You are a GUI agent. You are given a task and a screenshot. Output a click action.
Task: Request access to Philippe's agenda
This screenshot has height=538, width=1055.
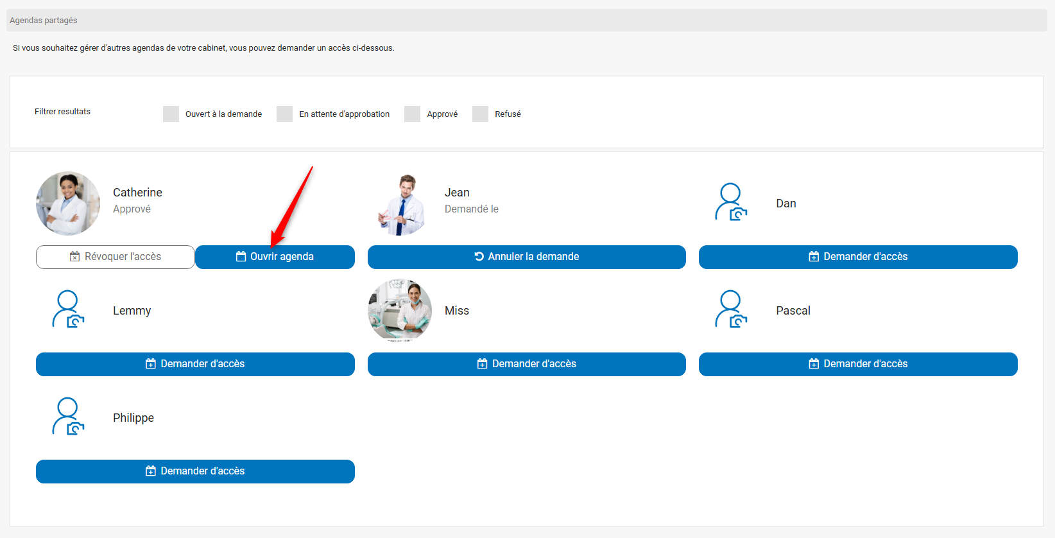195,471
